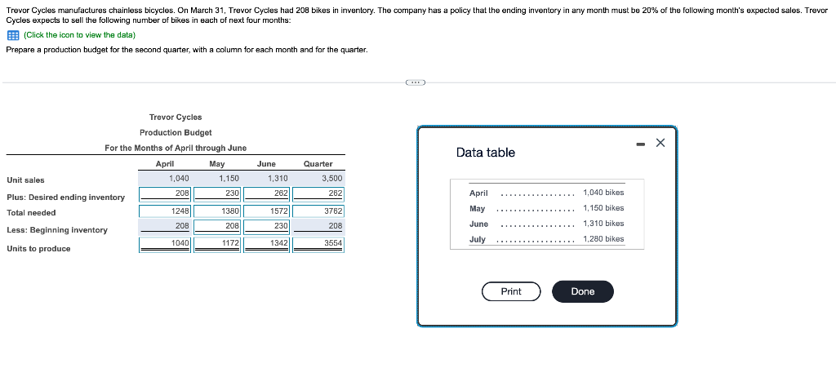
Task: Click May units to produce field 1172
Action: click(x=217, y=244)
